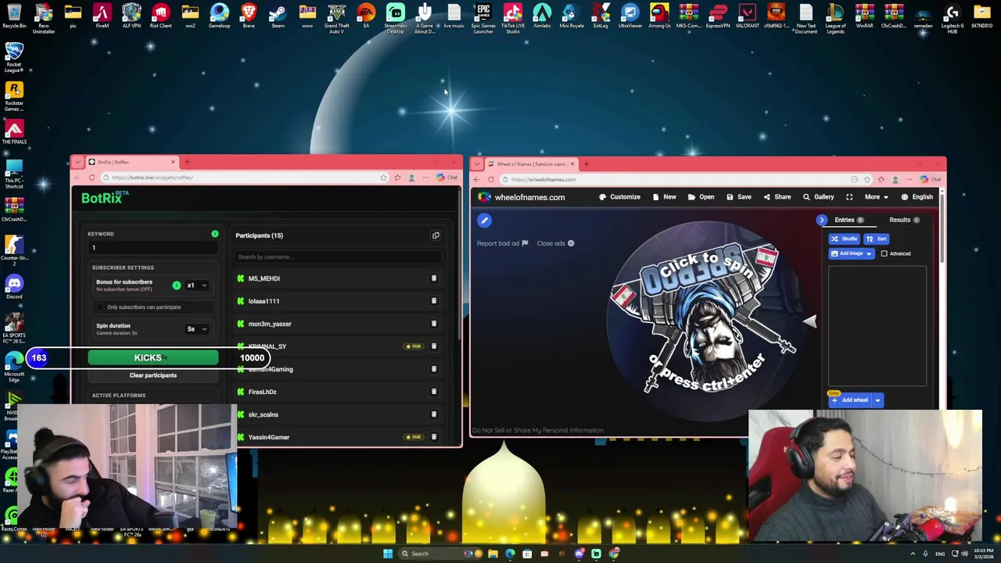This screenshot has height=563, width=1001.
Task: Click BotRix address bar
Action: click(244, 178)
